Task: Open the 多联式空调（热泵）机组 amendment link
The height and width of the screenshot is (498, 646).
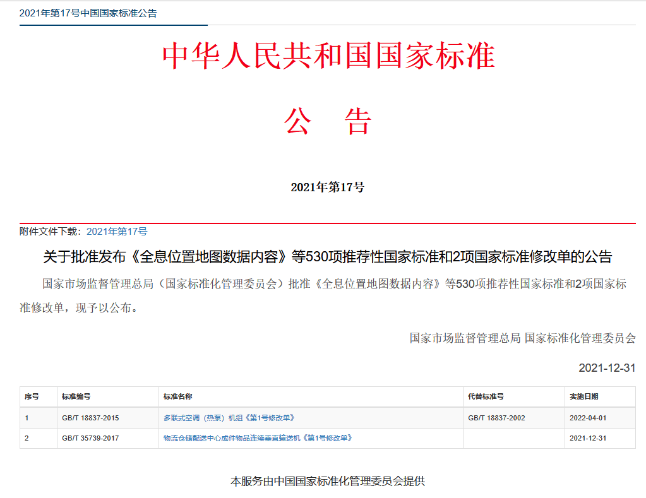Action: pos(229,418)
